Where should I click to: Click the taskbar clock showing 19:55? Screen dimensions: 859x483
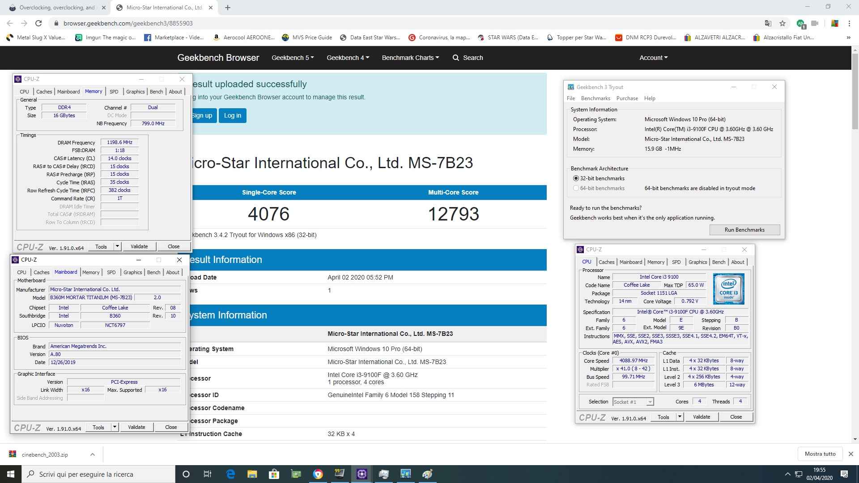click(x=819, y=474)
